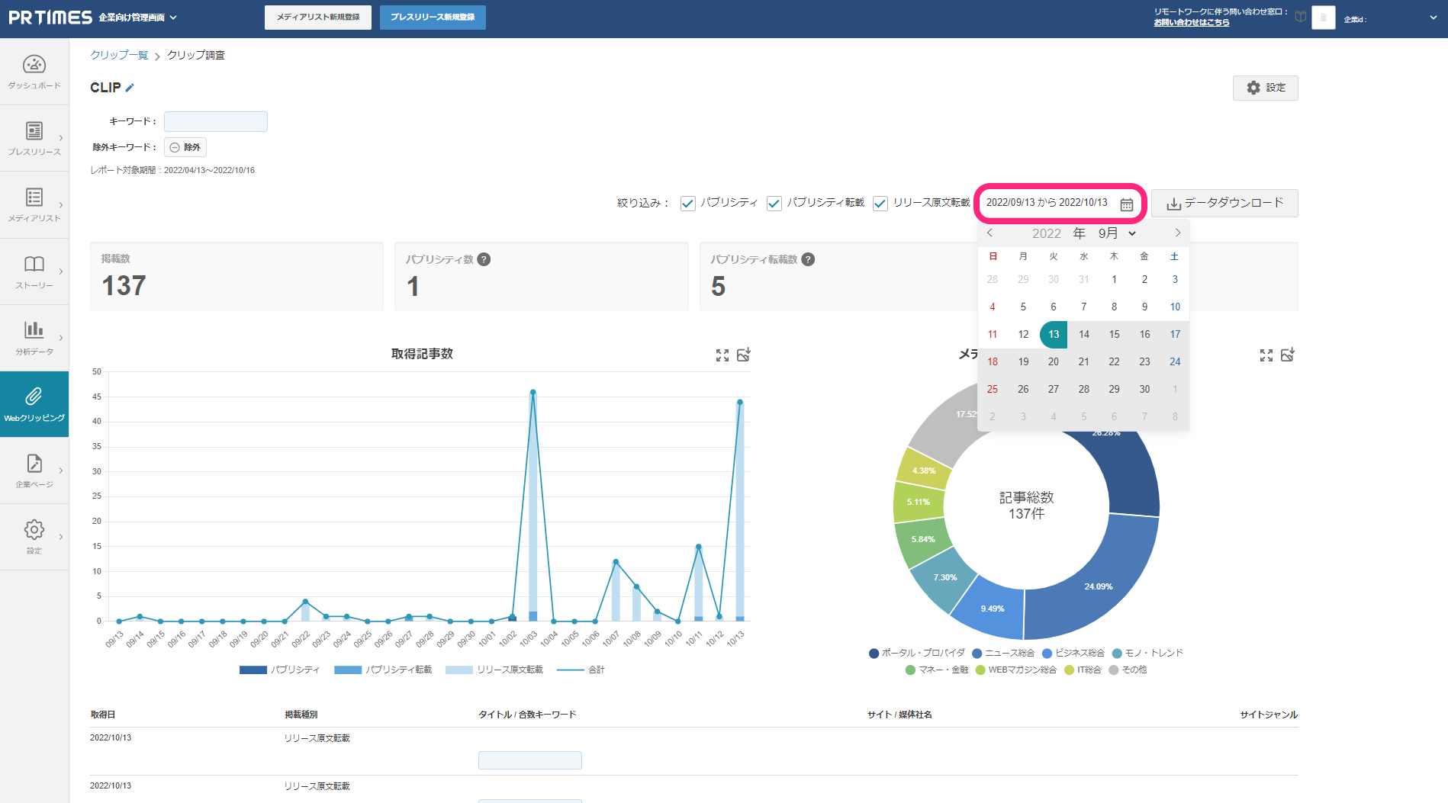Toggle ビジネス総合 in donut legend
Image resolution: width=1448 pixels, height=803 pixels.
(x=1073, y=653)
